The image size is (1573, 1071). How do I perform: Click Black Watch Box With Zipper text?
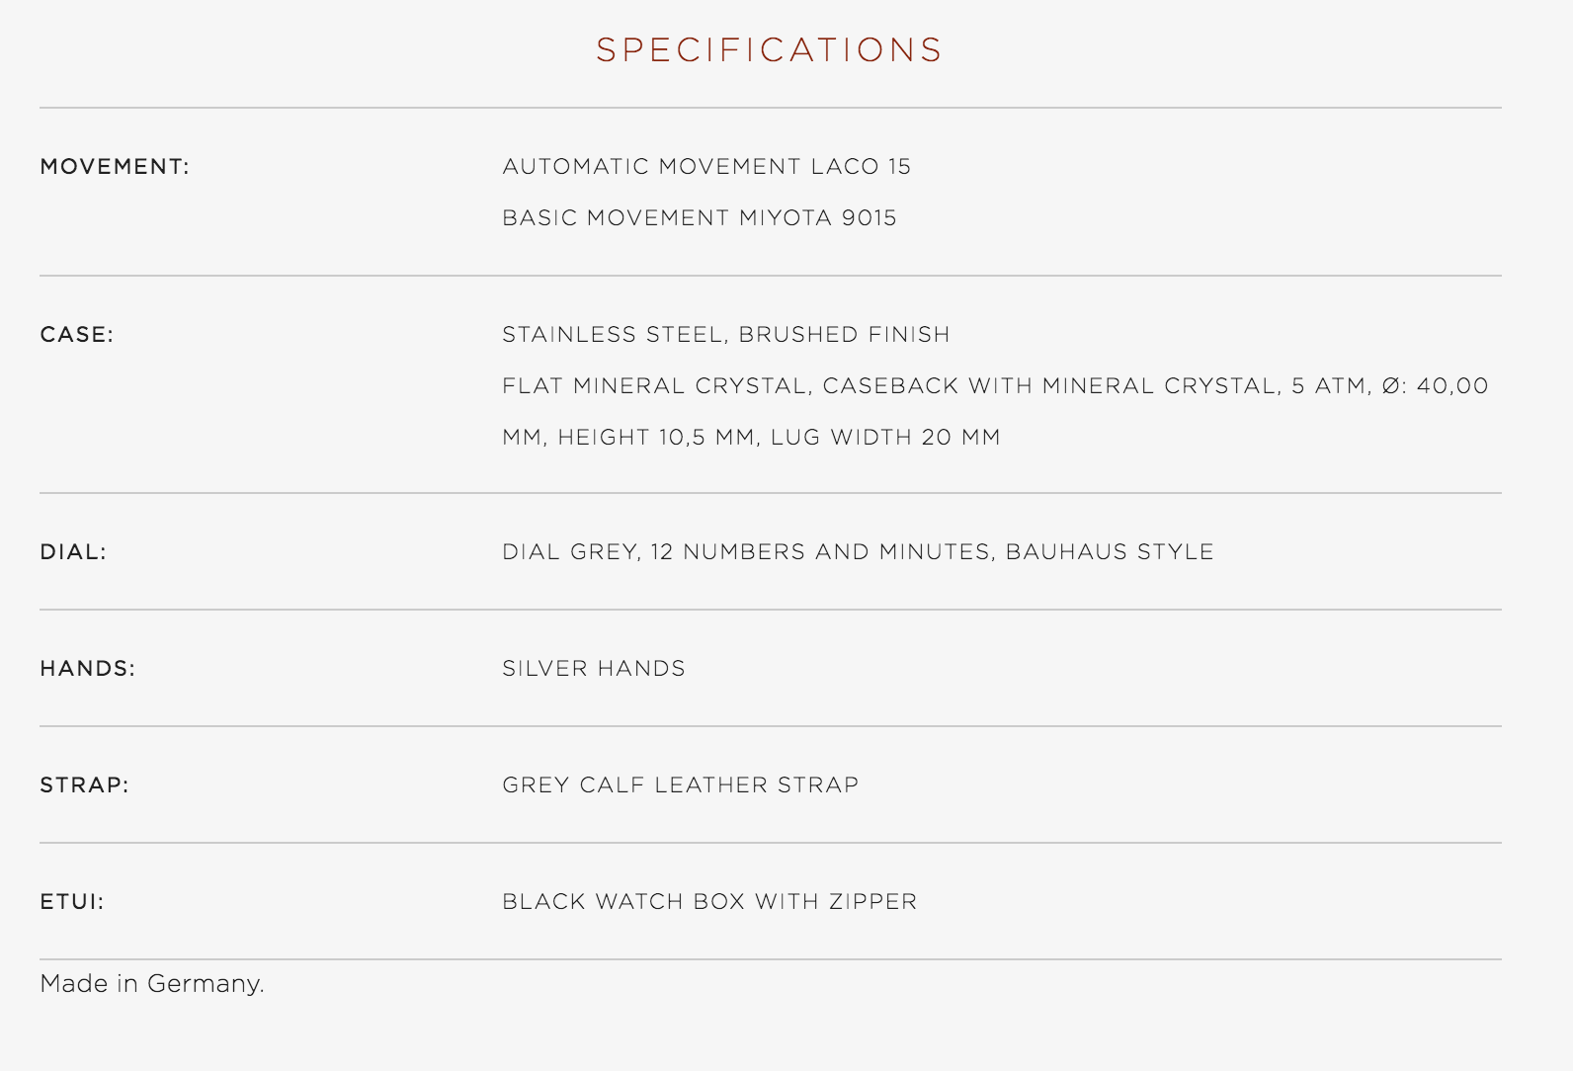[x=709, y=901]
